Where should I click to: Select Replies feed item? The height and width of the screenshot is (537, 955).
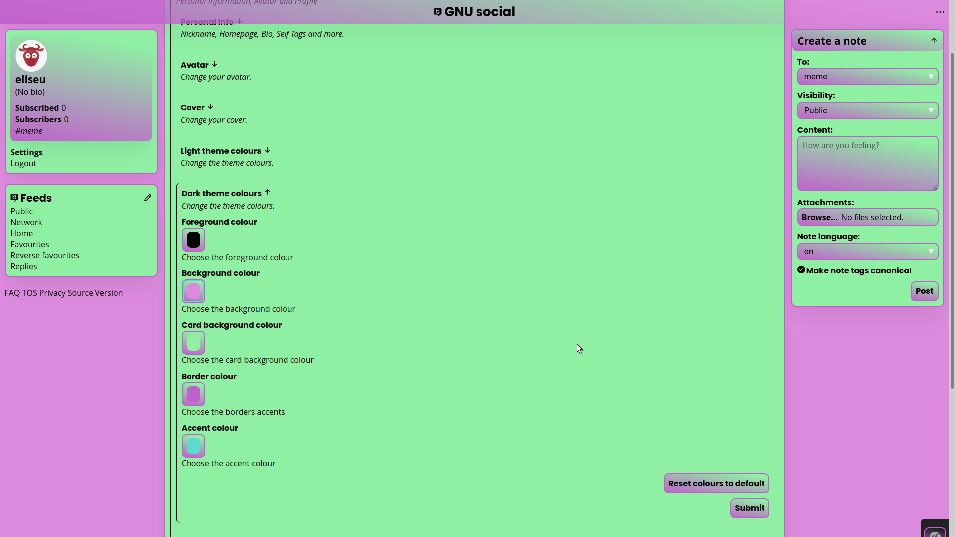point(23,266)
